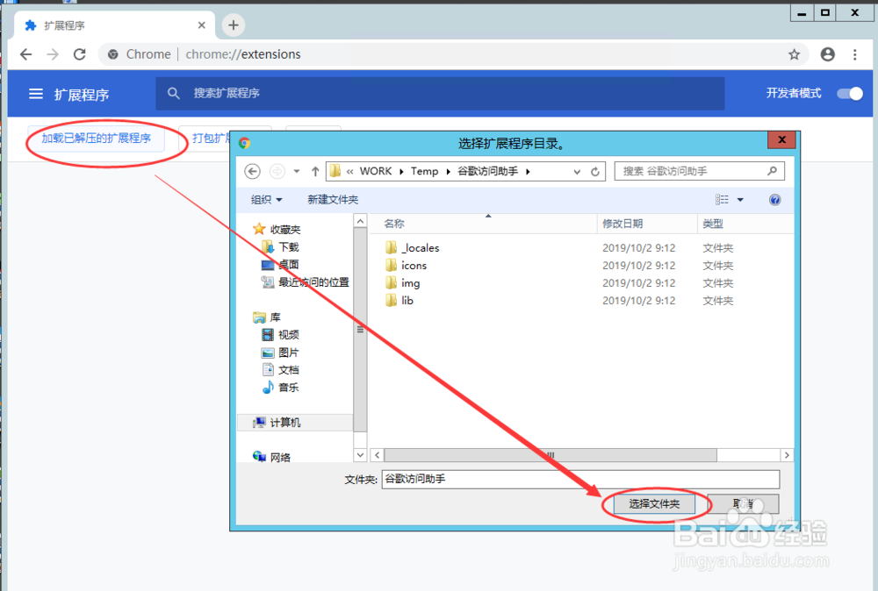Click navigation pane scroll up arrow

[361, 222]
